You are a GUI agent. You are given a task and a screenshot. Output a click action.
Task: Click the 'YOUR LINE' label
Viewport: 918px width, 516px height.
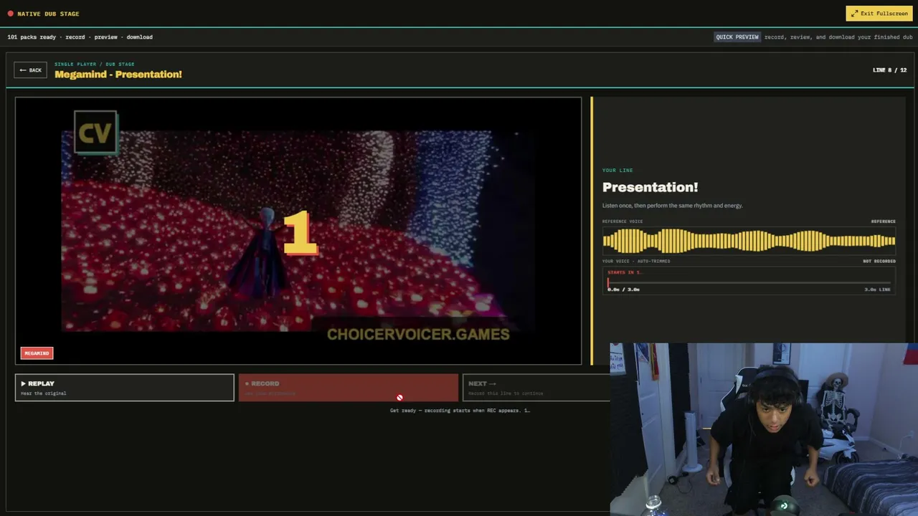tap(617, 171)
